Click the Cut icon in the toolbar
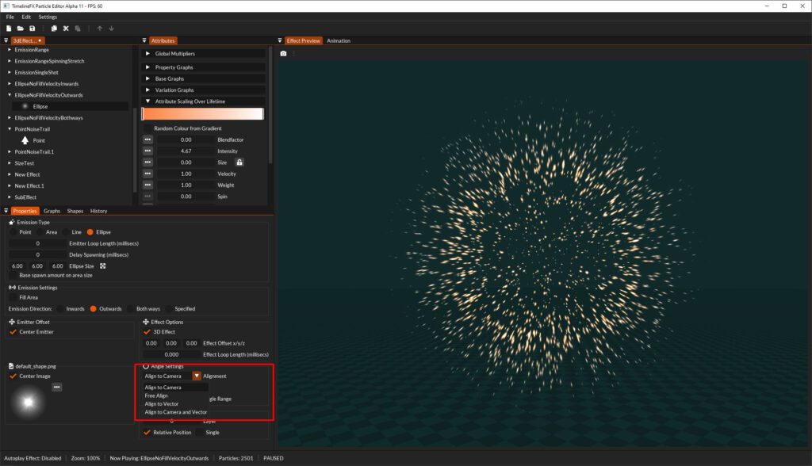 pyautogui.click(x=66, y=28)
